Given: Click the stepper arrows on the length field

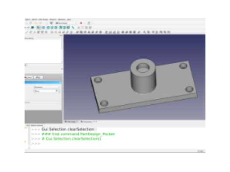Looking at the screenshot, I should (x=59, y=91).
